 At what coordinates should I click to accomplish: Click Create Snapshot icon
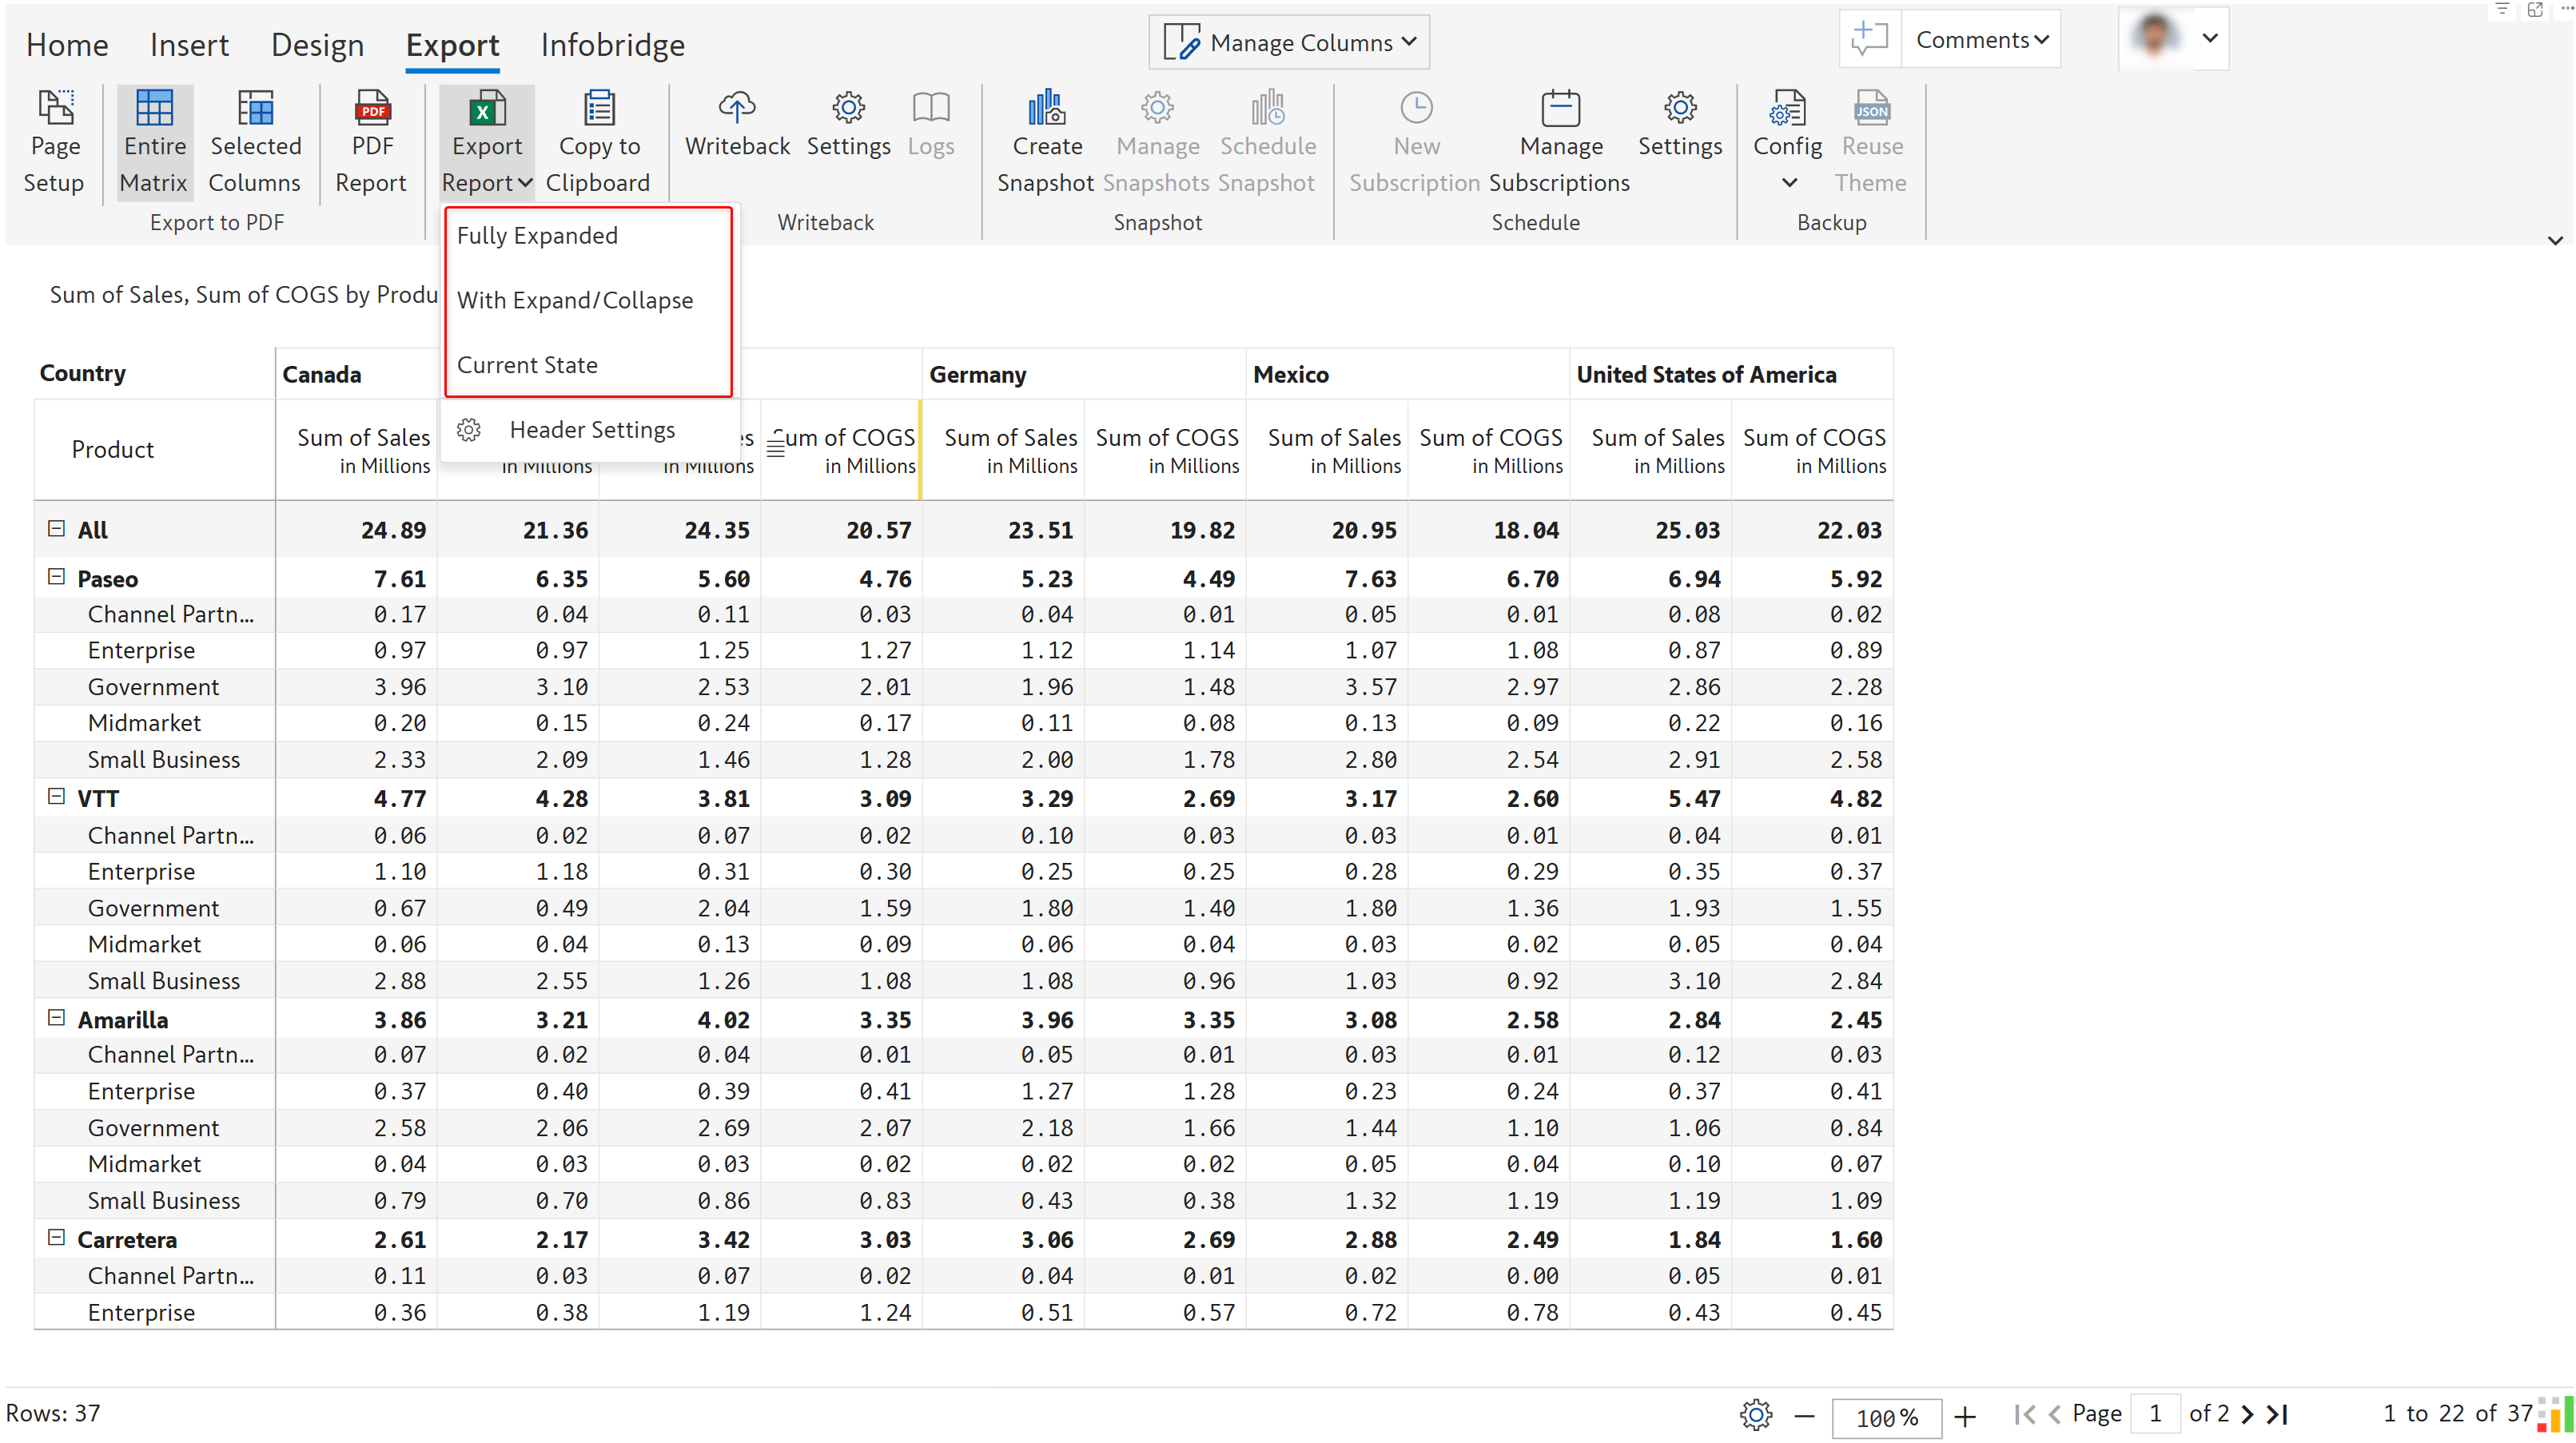point(1046,108)
